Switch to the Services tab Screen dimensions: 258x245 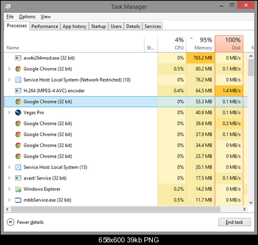coord(153,26)
